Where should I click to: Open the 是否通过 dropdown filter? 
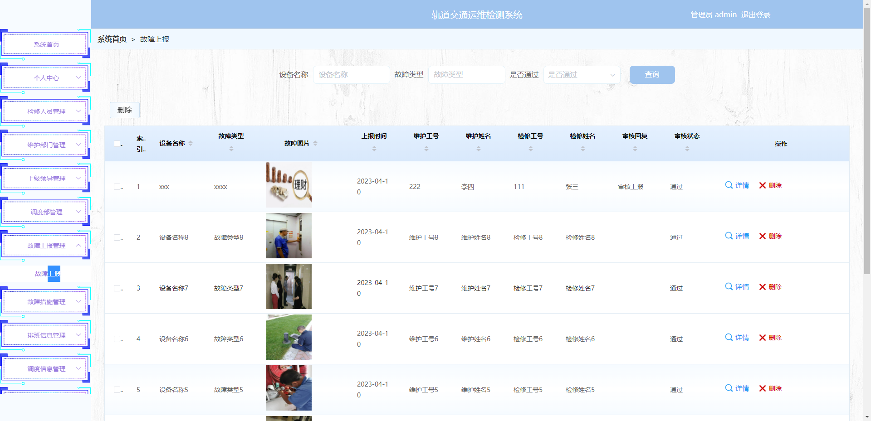click(582, 75)
